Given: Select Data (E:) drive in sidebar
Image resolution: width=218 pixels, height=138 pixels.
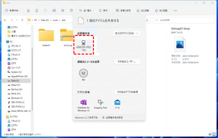Looking at the screenshot, I should (16, 81).
